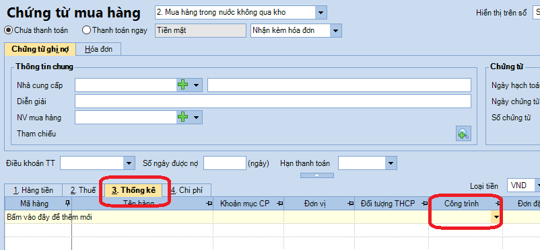Click green plus icon beside Nhà cung cấp
Image resolution: width=540 pixels, height=250 pixels.
coord(182,85)
